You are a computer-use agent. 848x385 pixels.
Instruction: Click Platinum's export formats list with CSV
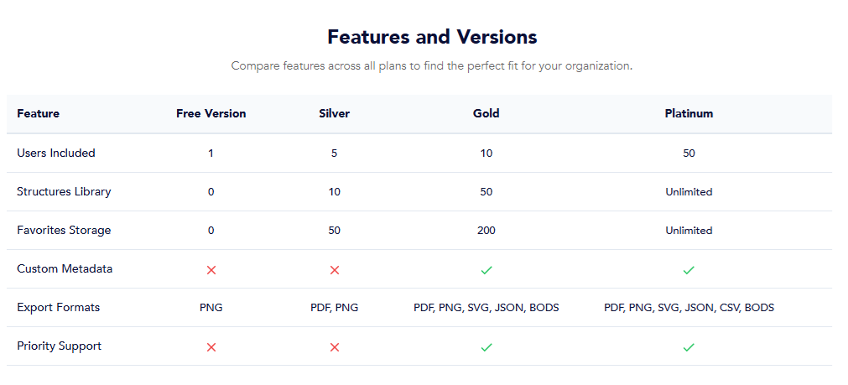click(689, 308)
